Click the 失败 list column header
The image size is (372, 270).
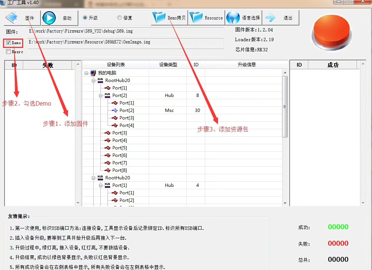(x=48, y=65)
